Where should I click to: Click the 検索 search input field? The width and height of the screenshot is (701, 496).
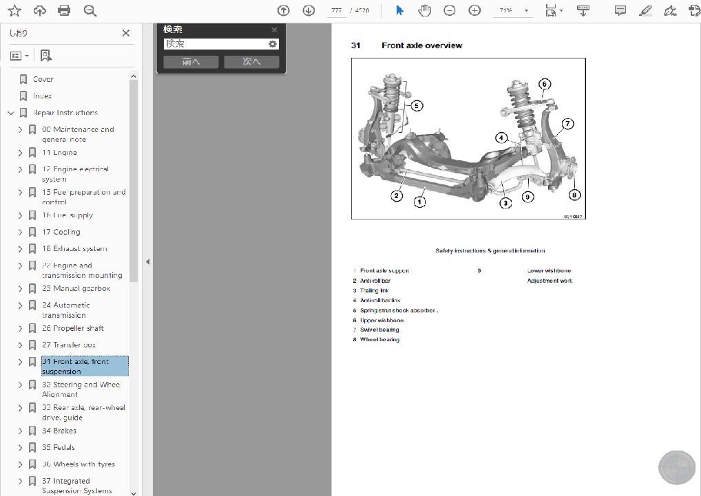click(215, 44)
